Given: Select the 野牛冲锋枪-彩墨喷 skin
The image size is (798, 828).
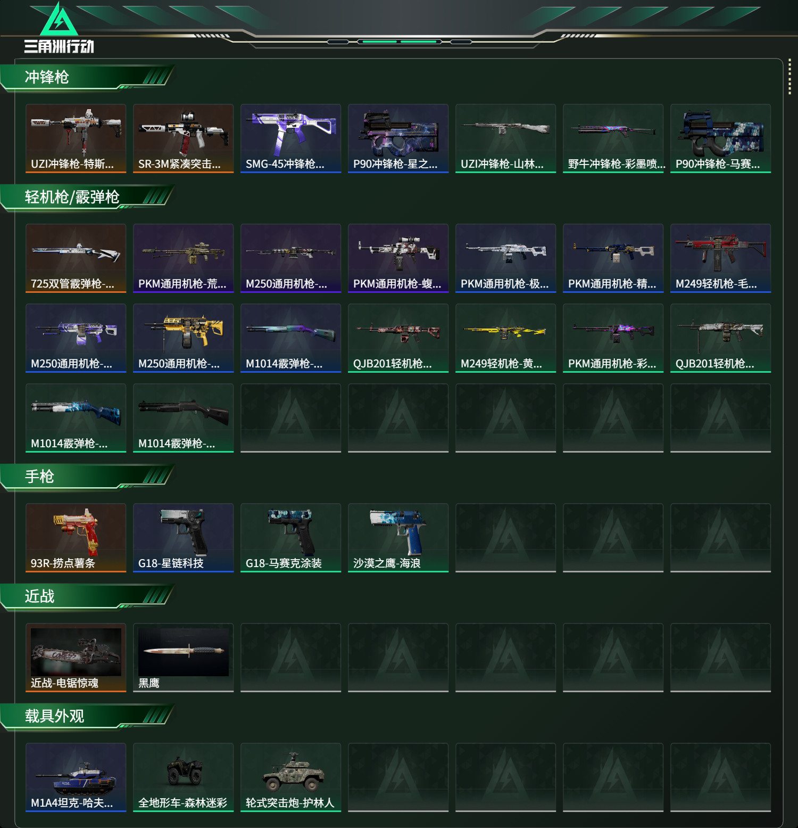Looking at the screenshot, I should [613, 138].
